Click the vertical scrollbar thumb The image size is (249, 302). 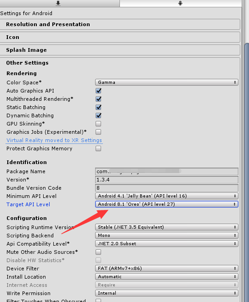(247, 172)
